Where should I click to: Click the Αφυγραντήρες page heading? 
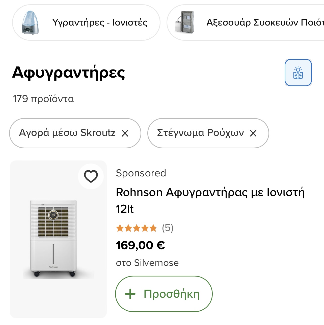point(68,73)
